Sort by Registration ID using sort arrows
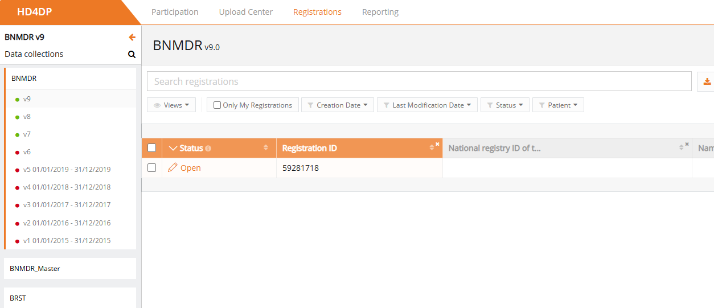This screenshot has width=714, height=308. click(432, 148)
